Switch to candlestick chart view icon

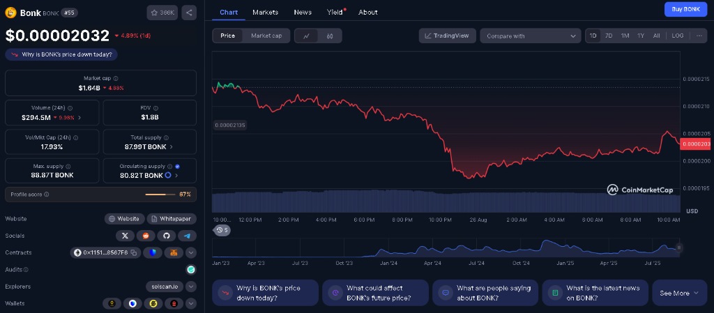330,36
